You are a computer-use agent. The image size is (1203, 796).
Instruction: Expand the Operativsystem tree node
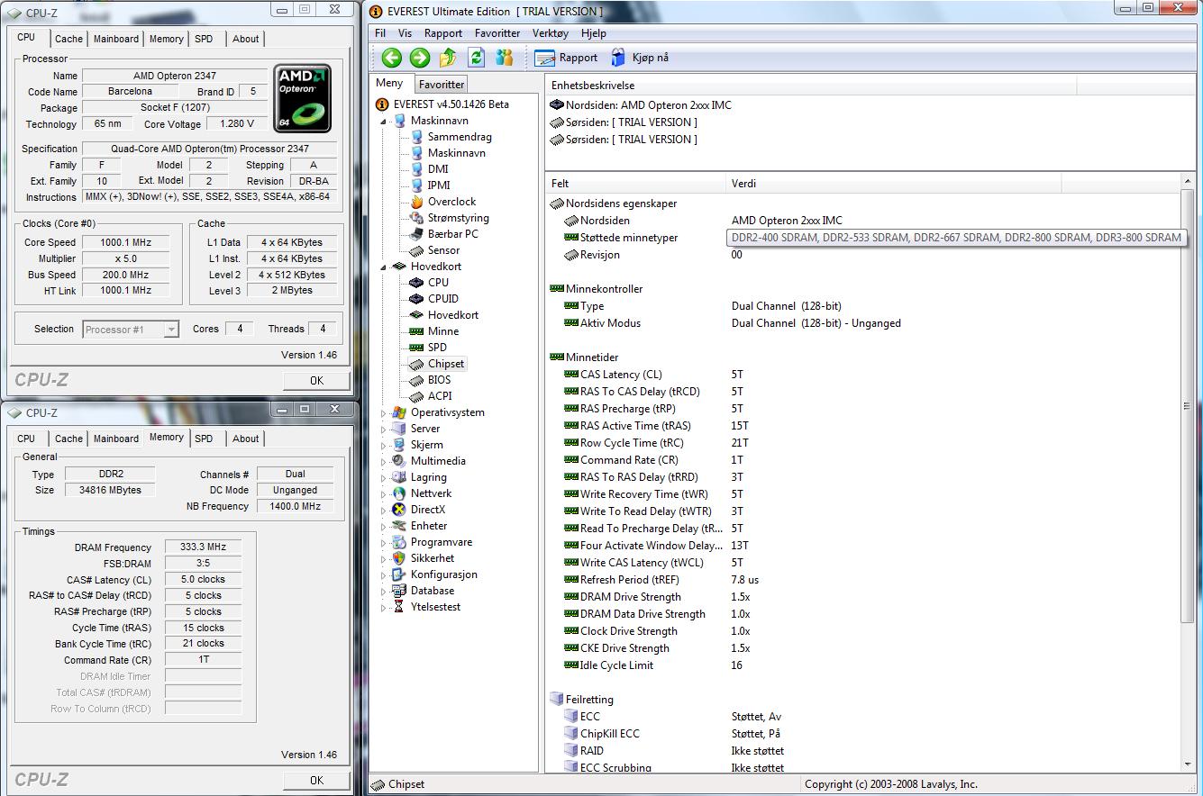tap(383, 412)
